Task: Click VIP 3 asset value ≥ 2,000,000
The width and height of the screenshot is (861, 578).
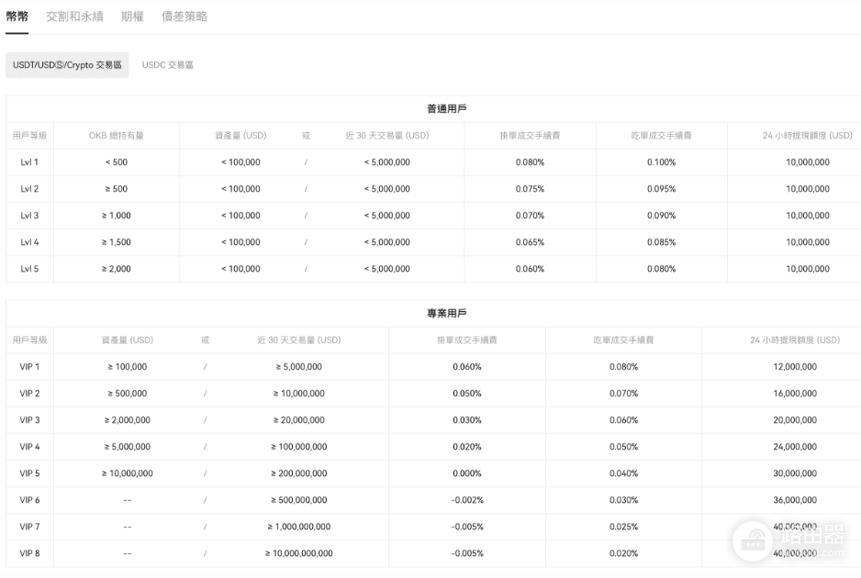Action: pyautogui.click(x=128, y=420)
